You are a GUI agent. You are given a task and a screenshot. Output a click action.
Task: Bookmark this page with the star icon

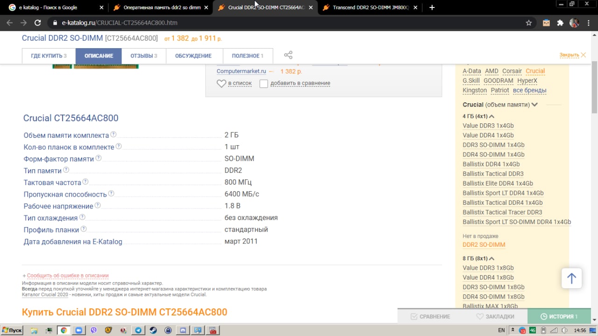[529, 22]
